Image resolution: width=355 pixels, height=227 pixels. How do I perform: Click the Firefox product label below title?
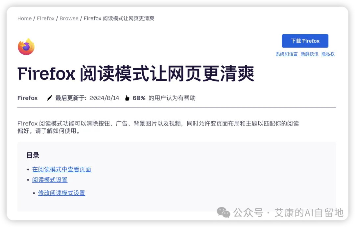[x=27, y=98]
